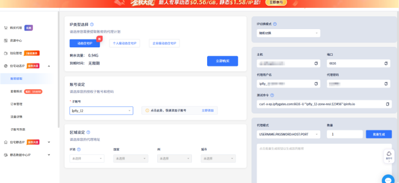The height and width of the screenshot is (183, 399).
Task: Open 钱包管理 in the sidebar
Action: pyautogui.click(x=16, y=53)
